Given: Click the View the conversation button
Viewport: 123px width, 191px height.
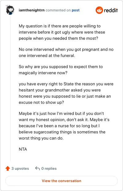Looking at the screenshot, I should pyautogui.click(x=61, y=181).
